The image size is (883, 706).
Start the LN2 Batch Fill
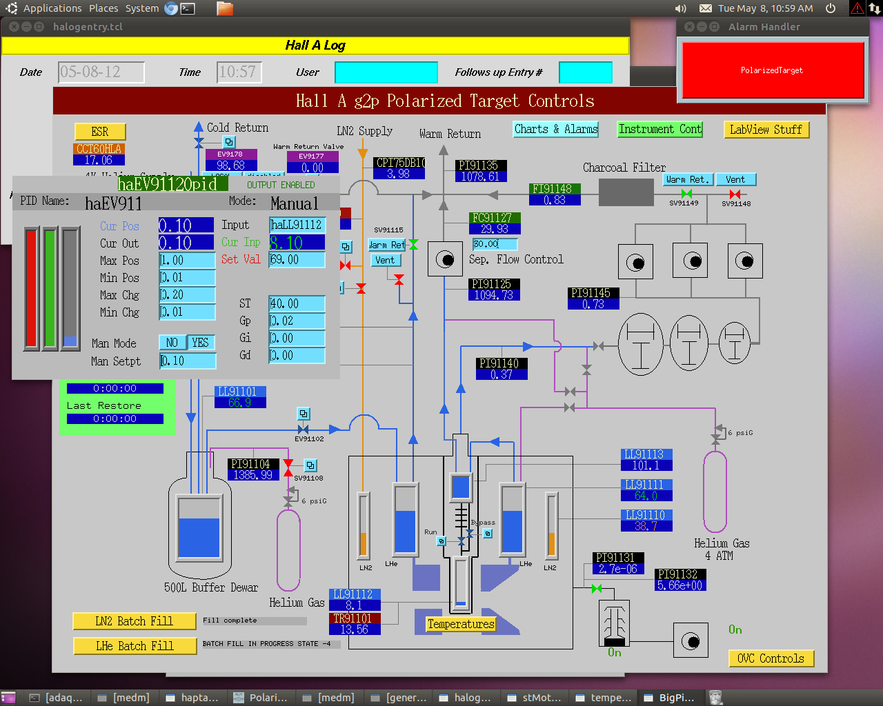click(x=135, y=621)
